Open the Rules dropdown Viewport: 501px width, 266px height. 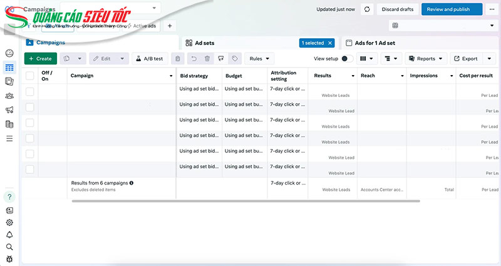259,58
